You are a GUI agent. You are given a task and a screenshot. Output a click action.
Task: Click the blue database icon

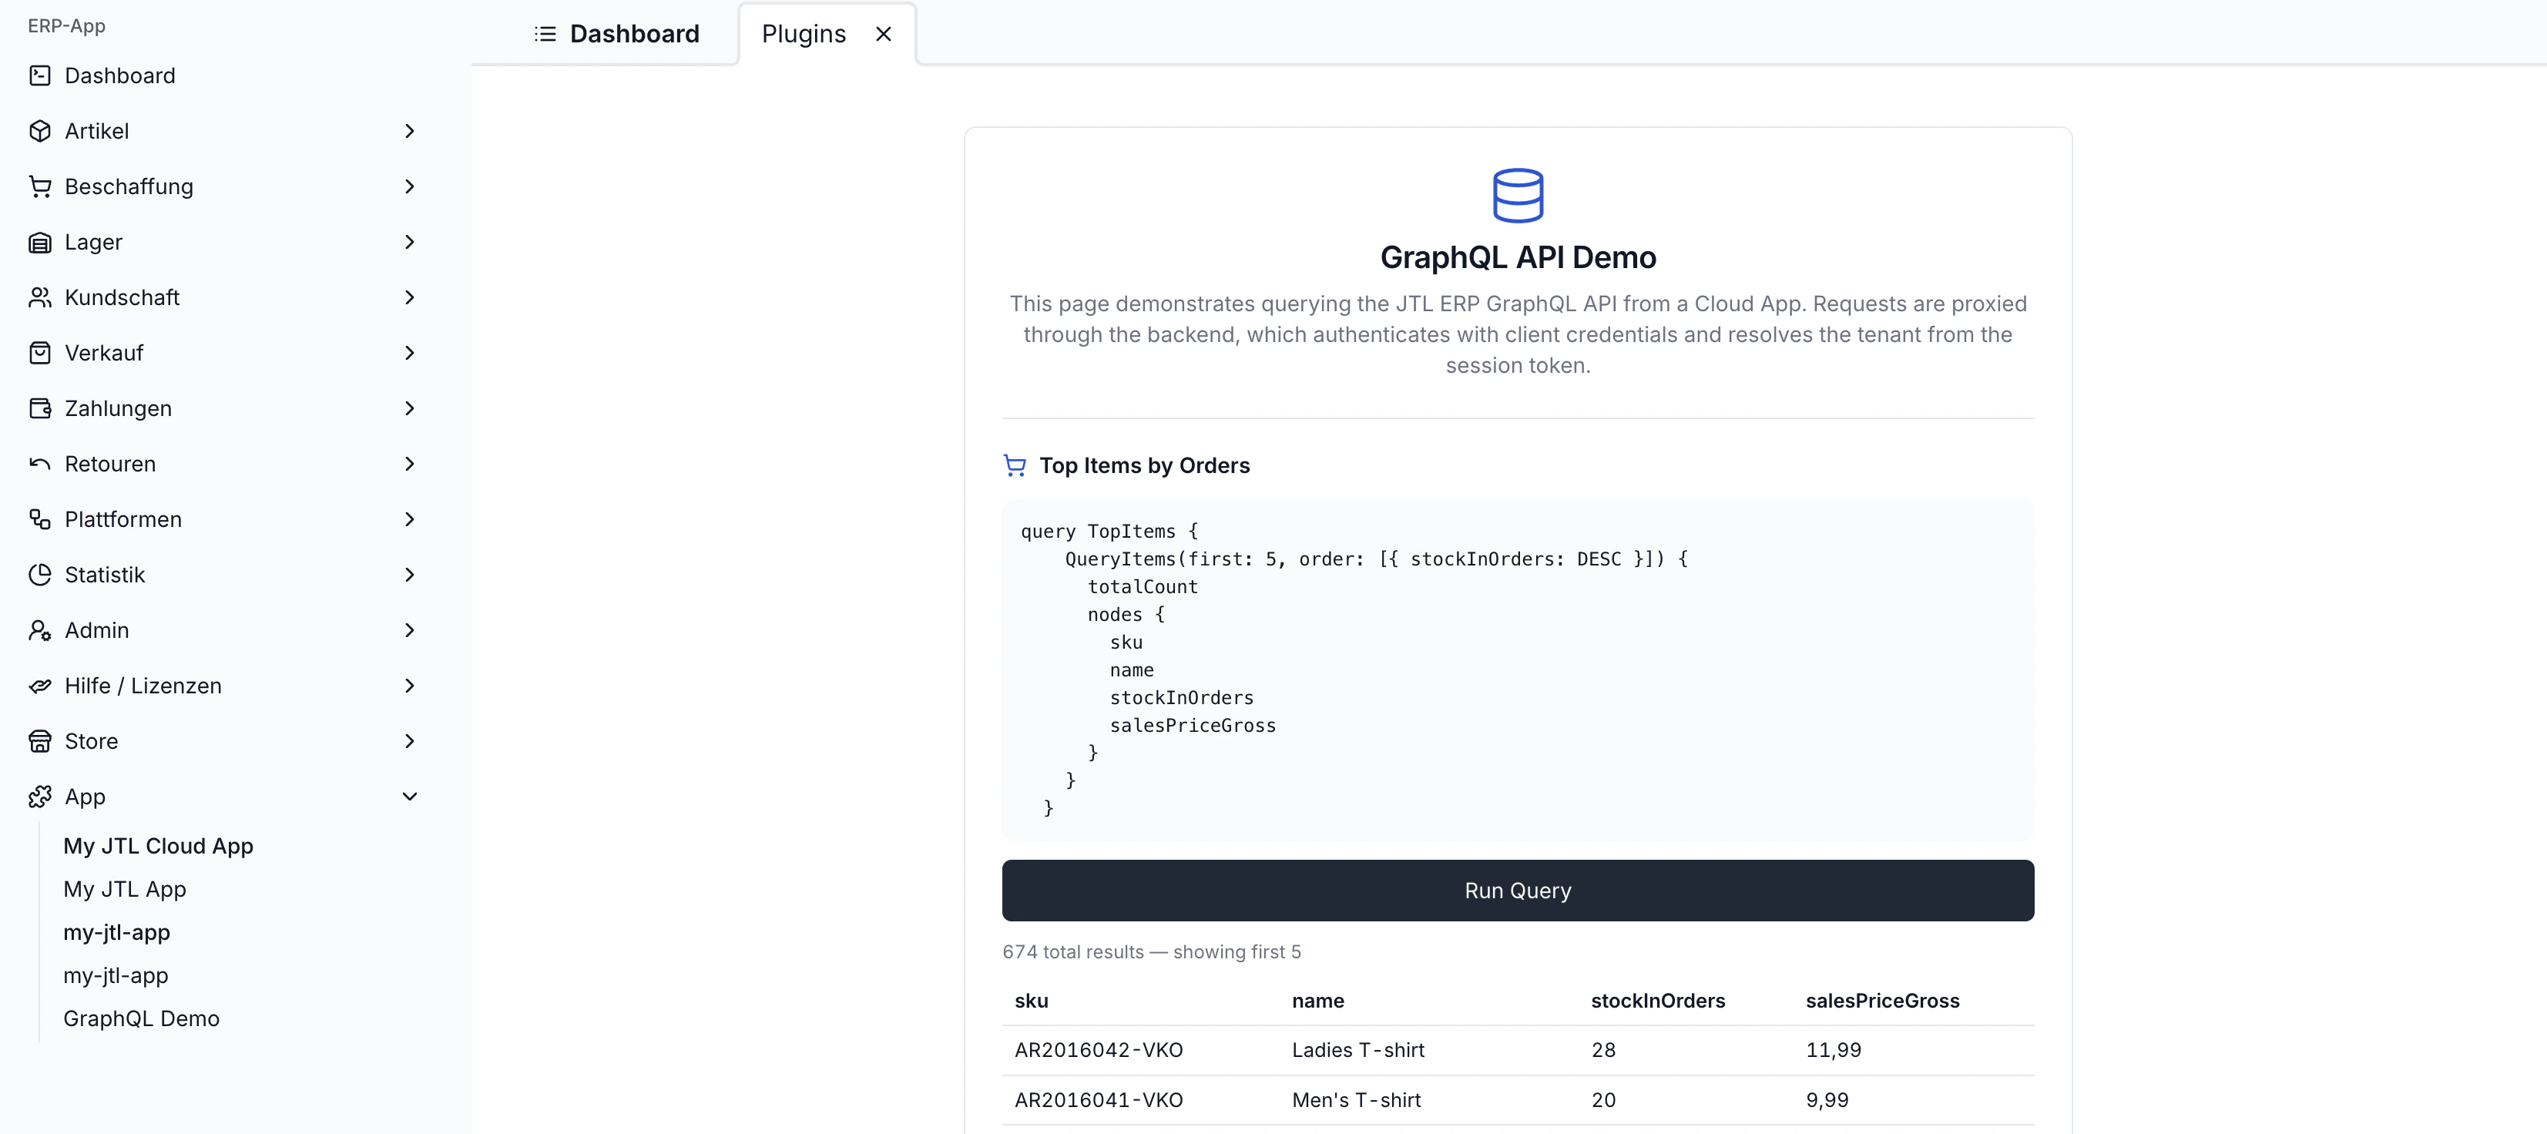1517,195
